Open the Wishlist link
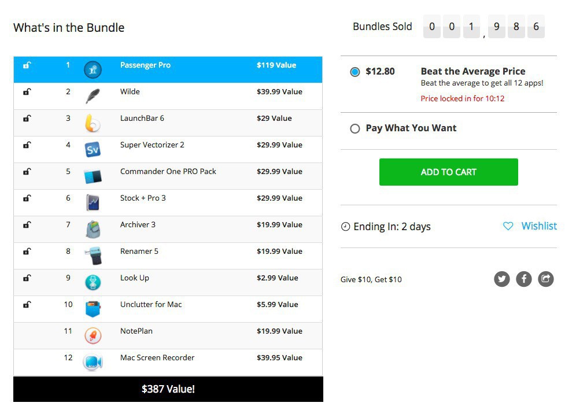Image resolution: width=587 pixels, height=410 pixels. (539, 226)
